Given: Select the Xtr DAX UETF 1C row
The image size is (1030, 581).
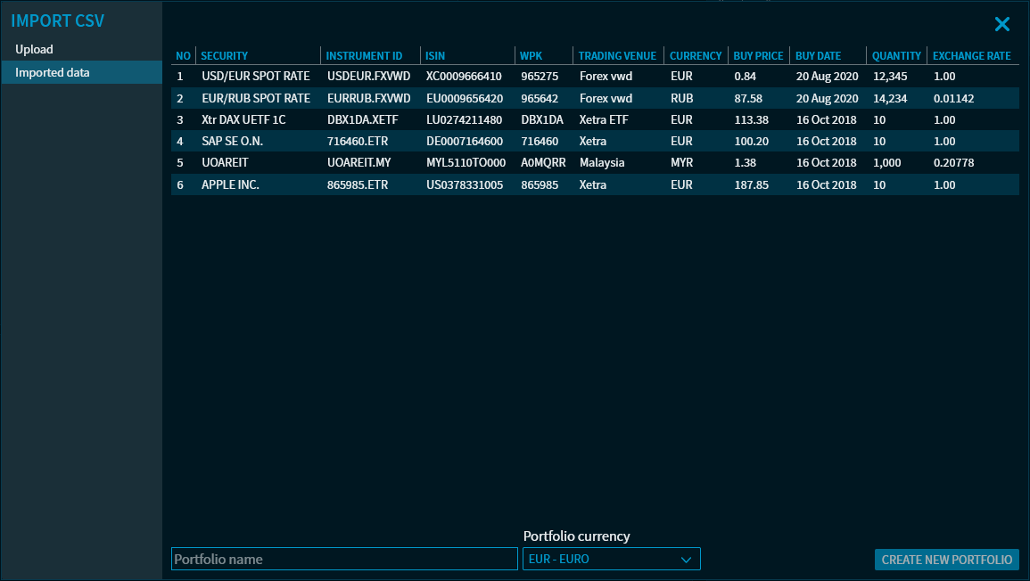Looking at the screenshot, I should [x=243, y=119].
